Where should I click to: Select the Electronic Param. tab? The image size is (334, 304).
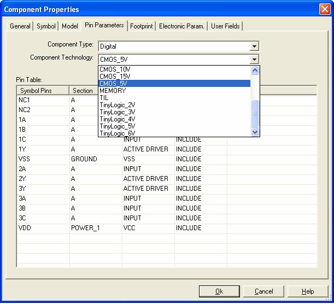pos(181,26)
